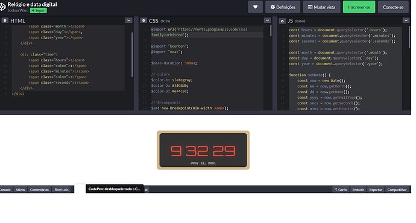Screen dimensions: 416x223
Task: Click the green Inscrever-se button
Action: click(359, 7)
